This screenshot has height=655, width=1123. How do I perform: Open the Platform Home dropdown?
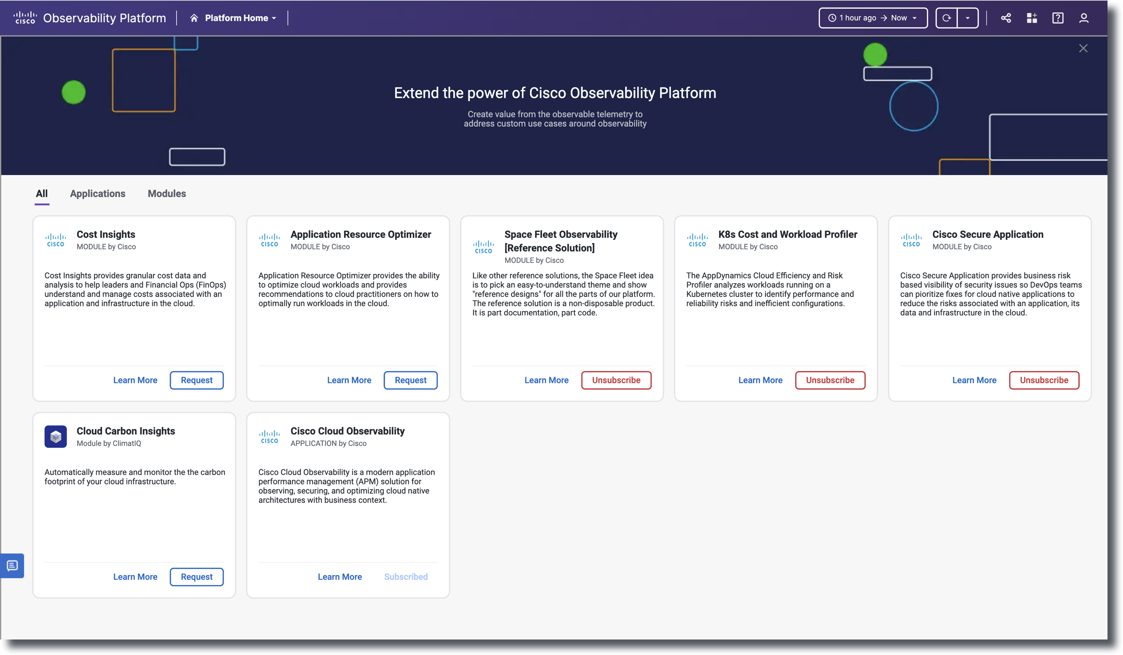(x=240, y=18)
